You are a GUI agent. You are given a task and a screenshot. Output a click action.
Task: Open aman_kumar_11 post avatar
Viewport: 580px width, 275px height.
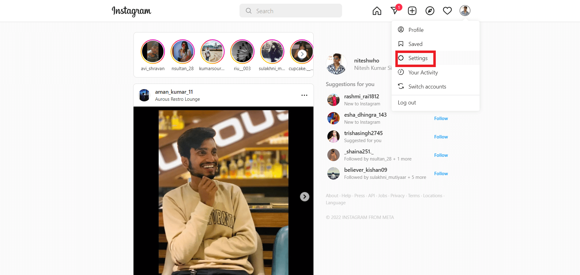[144, 95]
